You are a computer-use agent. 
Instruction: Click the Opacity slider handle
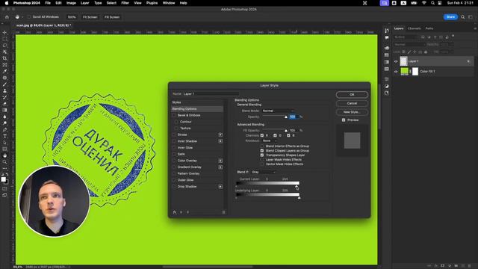click(286, 117)
